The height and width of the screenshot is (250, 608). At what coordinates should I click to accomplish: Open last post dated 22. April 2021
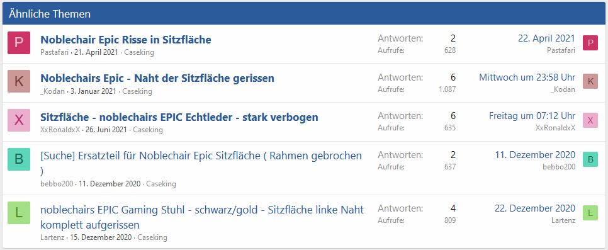pos(546,38)
